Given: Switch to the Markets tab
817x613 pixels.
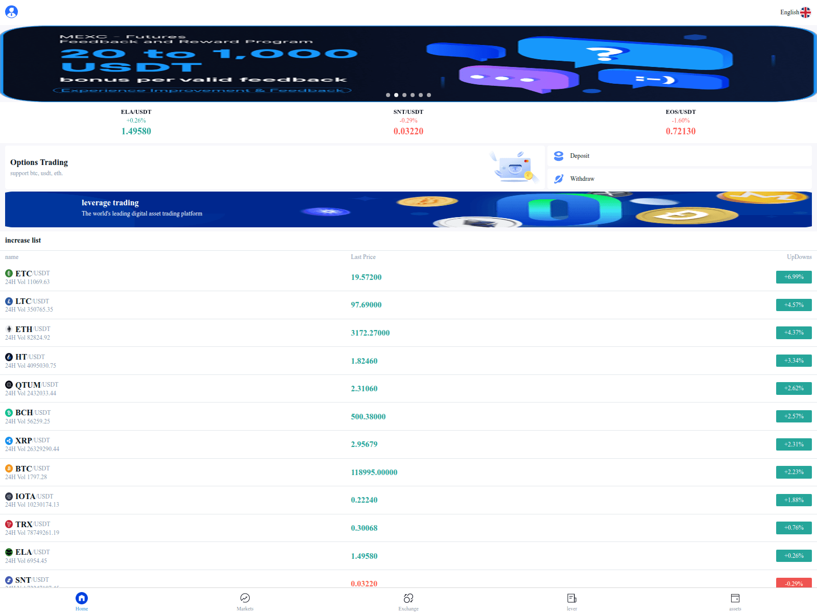Looking at the screenshot, I should click(x=245, y=601).
